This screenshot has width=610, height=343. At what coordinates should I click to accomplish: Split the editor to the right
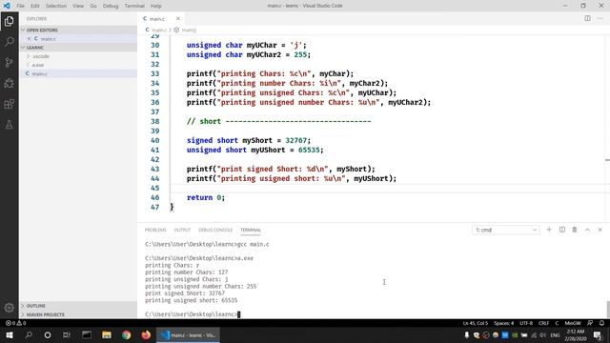point(587,18)
